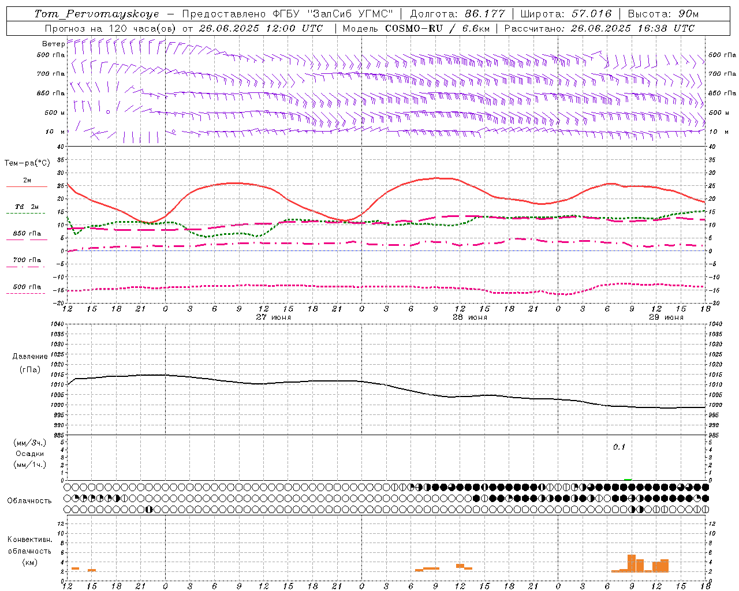Click the provider text ФГБУ "ЗапСиб УГМС"
Image resolution: width=739 pixels, height=591 pixels.
(333, 14)
